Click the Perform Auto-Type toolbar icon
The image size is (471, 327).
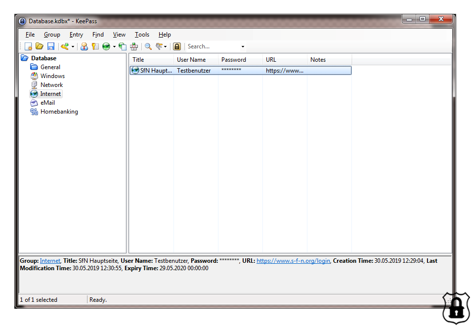click(x=134, y=46)
